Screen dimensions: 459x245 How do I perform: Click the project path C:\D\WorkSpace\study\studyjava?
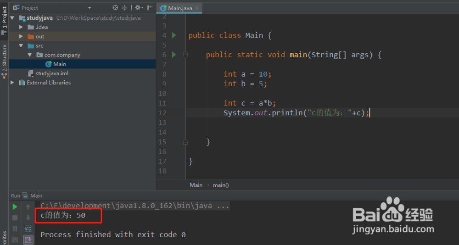(98, 18)
